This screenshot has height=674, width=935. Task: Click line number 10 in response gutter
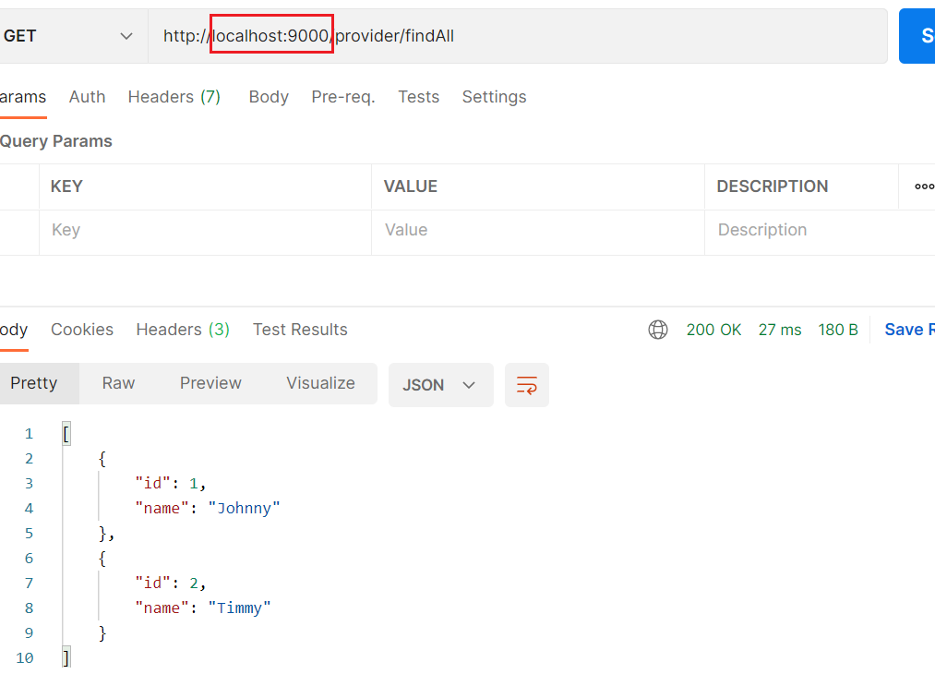(x=24, y=658)
